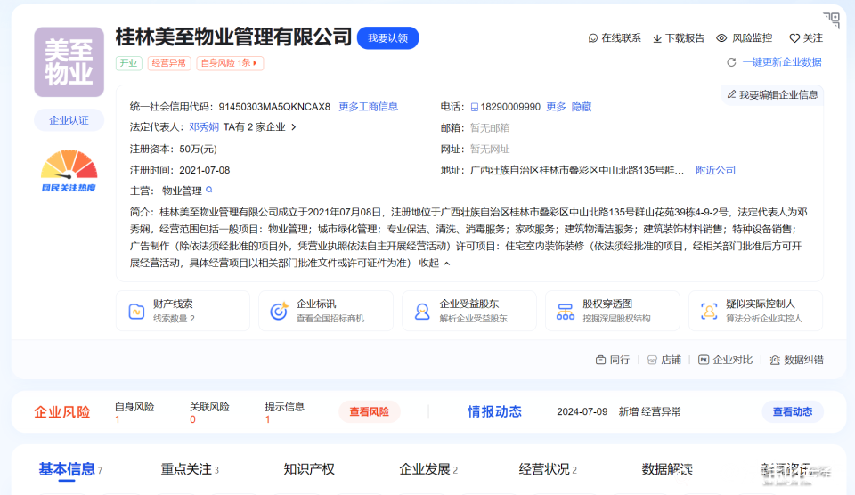Open the 企业标讯 target icon

[x=279, y=311]
